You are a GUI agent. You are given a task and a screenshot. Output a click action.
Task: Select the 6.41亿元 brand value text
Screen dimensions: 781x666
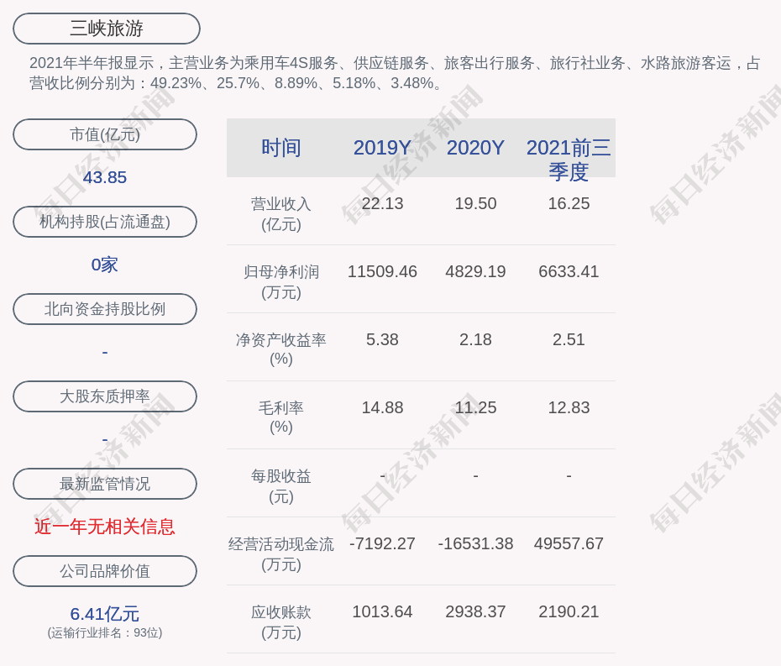tap(105, 614)
